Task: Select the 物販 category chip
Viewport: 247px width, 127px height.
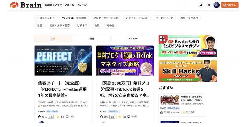Action: click(97, 26)
